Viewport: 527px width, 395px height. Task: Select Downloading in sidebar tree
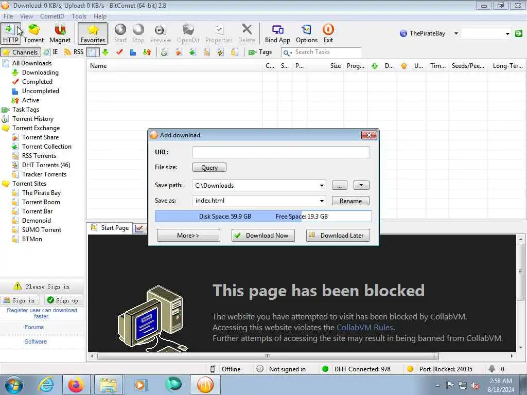click(40, 73)
